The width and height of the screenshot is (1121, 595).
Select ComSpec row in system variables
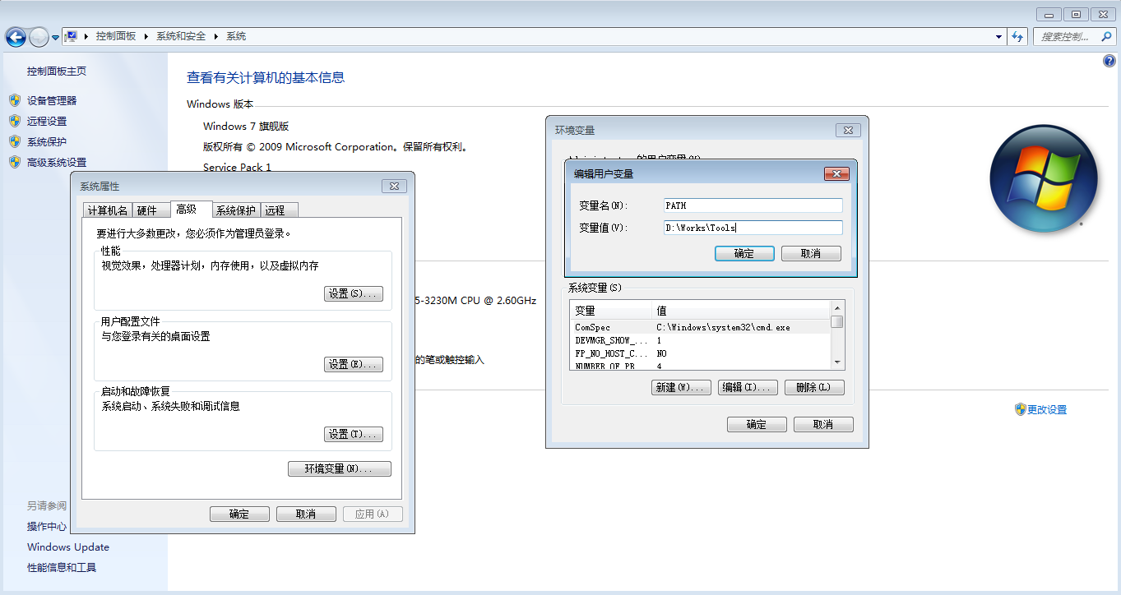pos(700,327)
